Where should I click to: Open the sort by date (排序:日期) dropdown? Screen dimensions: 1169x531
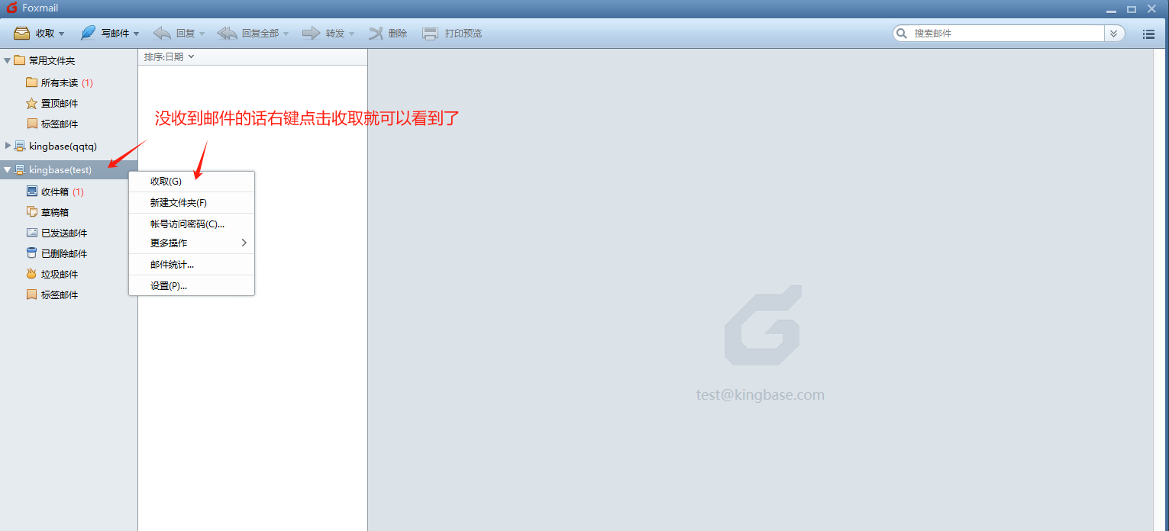[170, 56]
